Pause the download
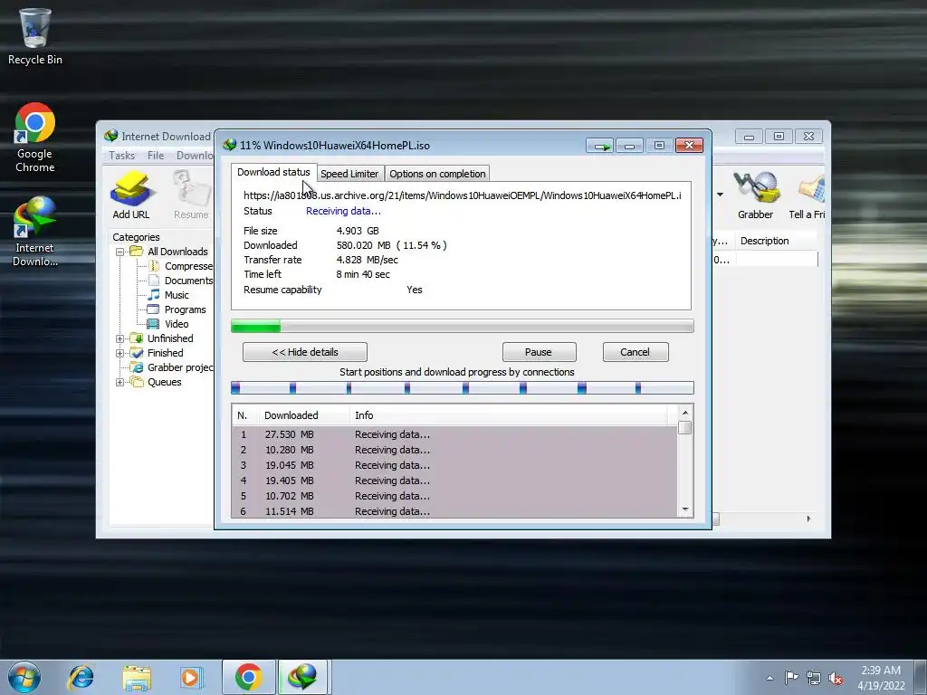 539,352
